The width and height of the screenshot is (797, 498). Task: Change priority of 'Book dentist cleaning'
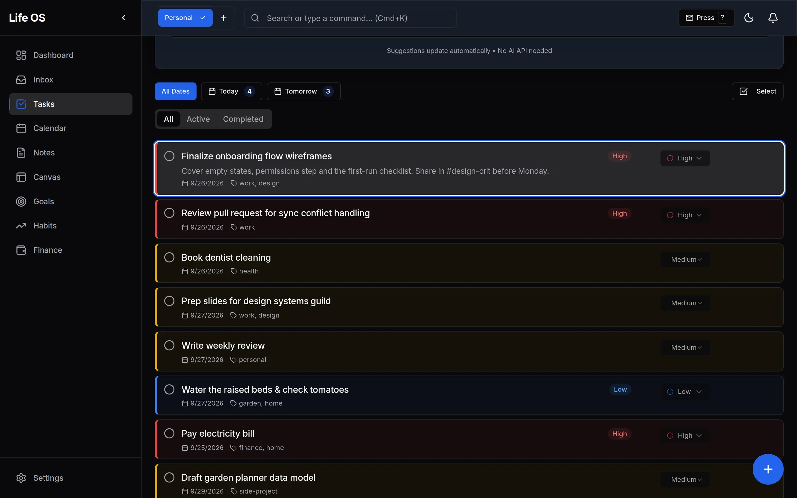pyautogui.click(x=685, y=259)
